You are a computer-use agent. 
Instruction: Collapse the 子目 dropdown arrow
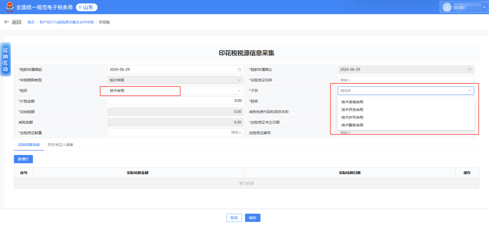470,91
